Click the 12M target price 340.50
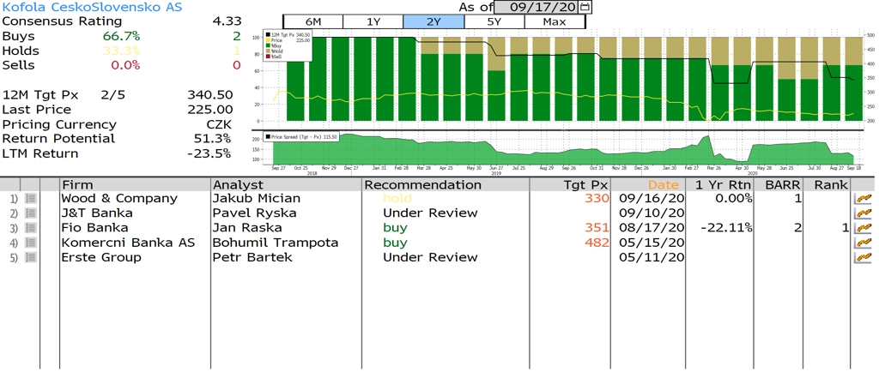 (x=209, y=95)
